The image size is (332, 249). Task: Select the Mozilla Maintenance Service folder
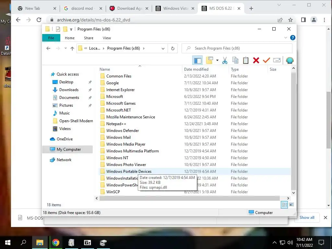pyautogui.click(x=130, y=117)
